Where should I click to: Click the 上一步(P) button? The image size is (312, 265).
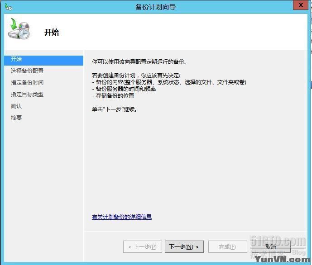[x=143, y=247]
